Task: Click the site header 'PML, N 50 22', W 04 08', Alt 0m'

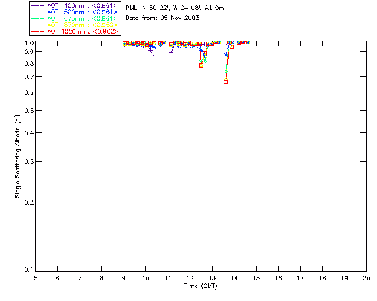Action: 175,8
